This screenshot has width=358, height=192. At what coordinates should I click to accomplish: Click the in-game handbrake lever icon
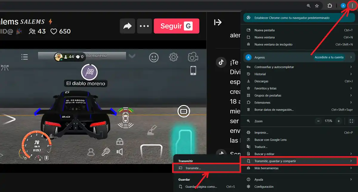click(x=152, y=129)
